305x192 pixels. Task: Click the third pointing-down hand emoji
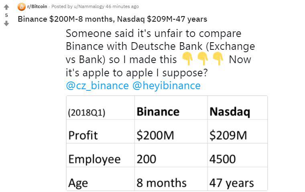point(218,58)
